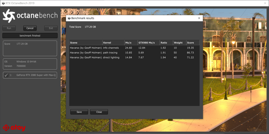Click the 7.67 GTX980 value

pyautogui.click(x=141, y=57)
